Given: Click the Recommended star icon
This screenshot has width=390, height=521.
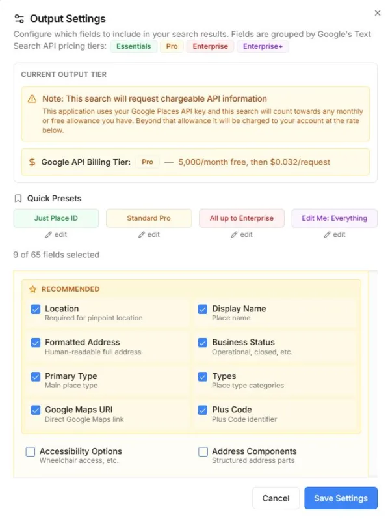Looking at the screenshot, I should (33, 289).
